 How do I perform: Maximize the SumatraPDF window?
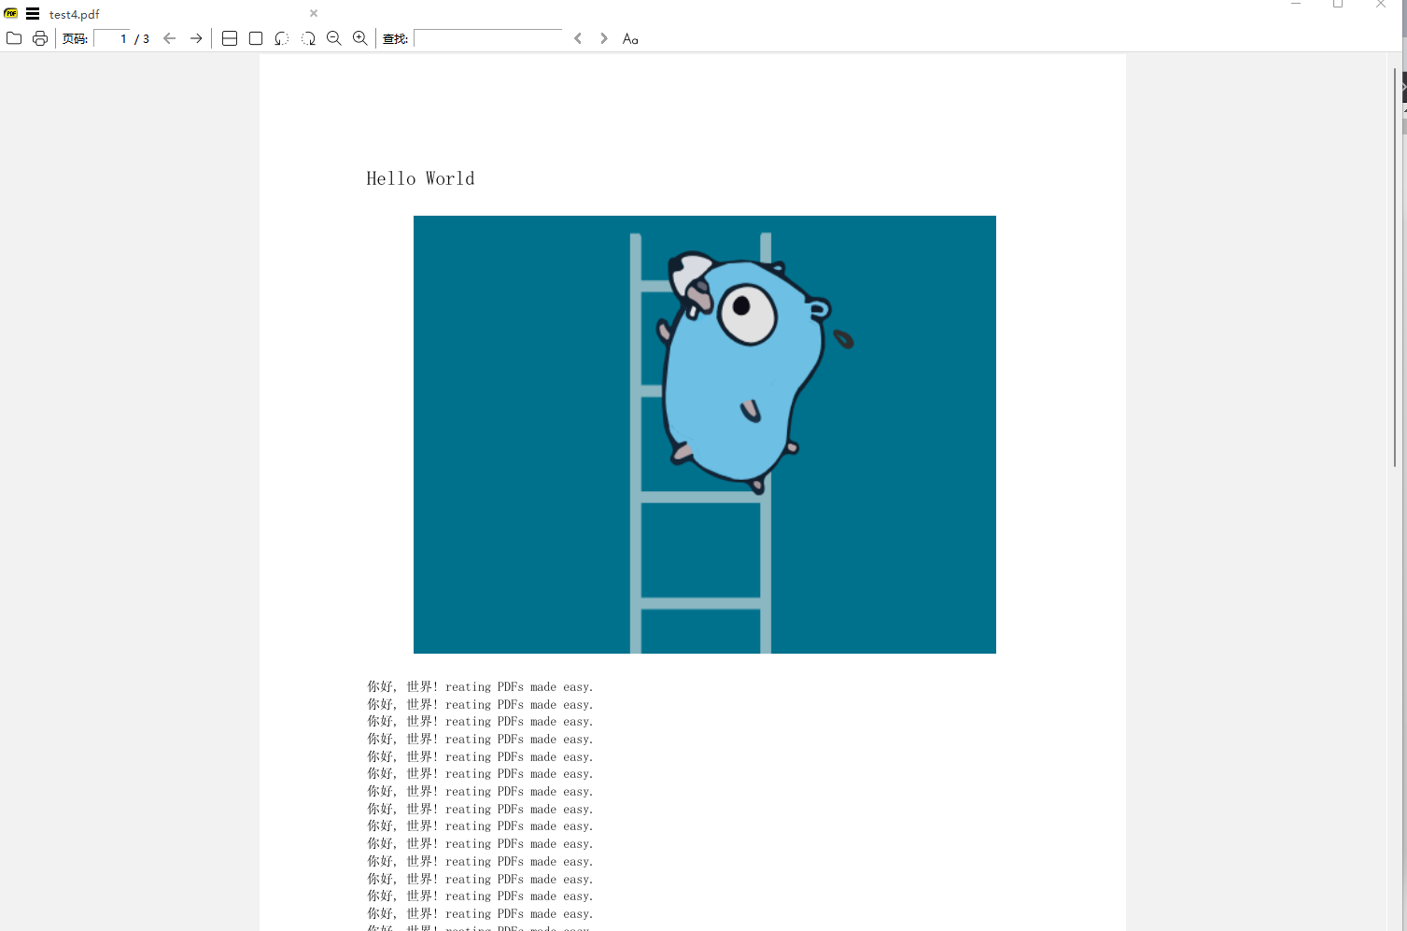(1338, 5)
